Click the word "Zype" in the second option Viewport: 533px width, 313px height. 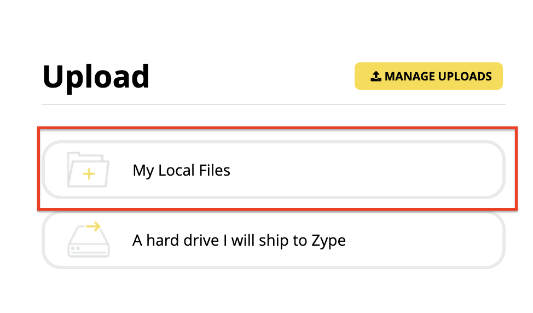click(x=328, y=241)
